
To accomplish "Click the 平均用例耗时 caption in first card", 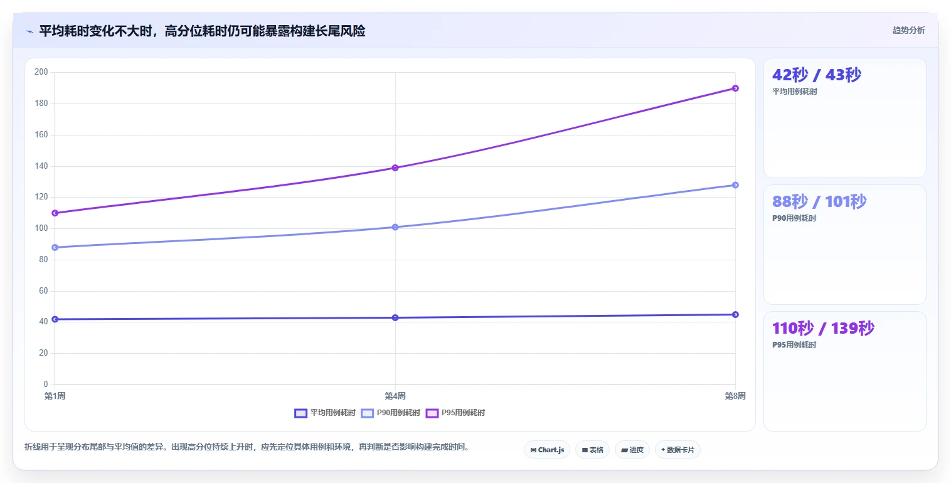I will point(795,92).
